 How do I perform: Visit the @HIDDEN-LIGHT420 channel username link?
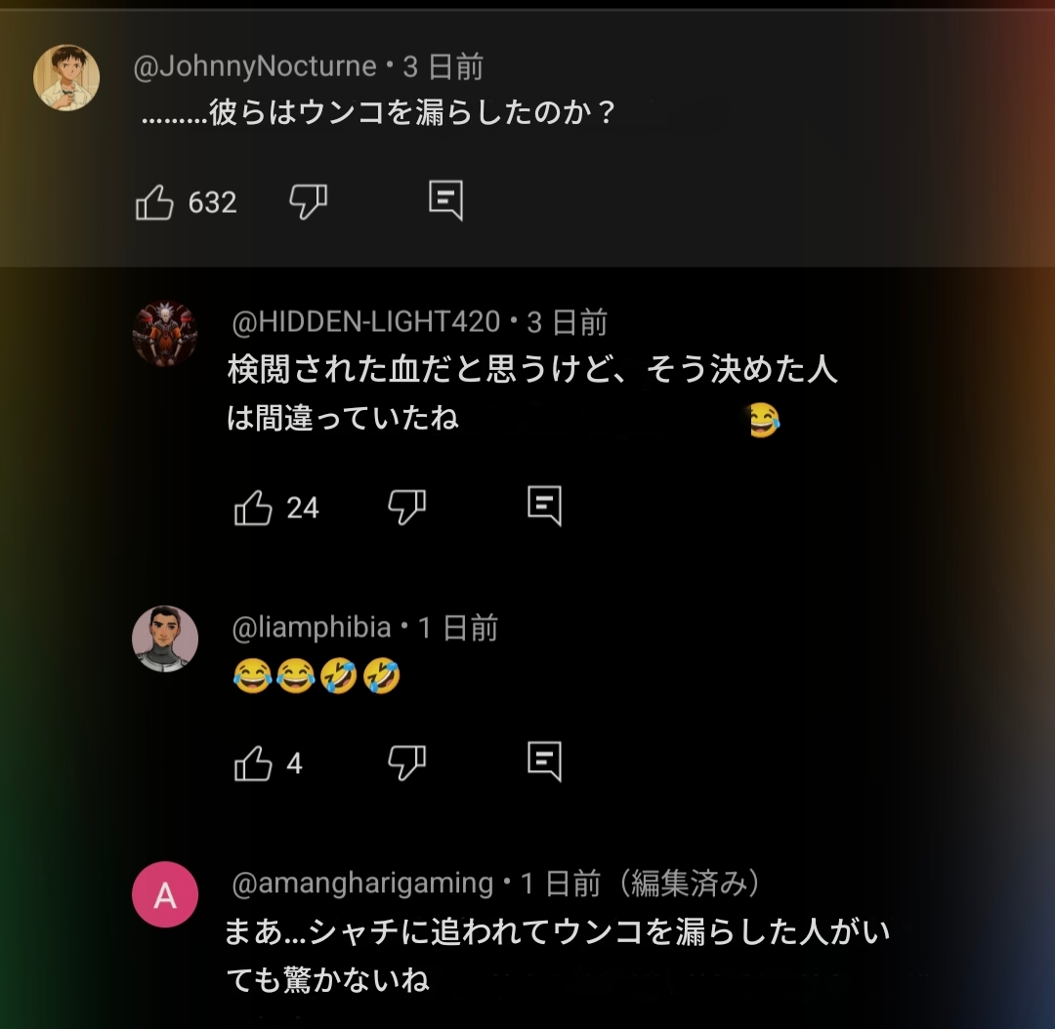pos(366,321)
